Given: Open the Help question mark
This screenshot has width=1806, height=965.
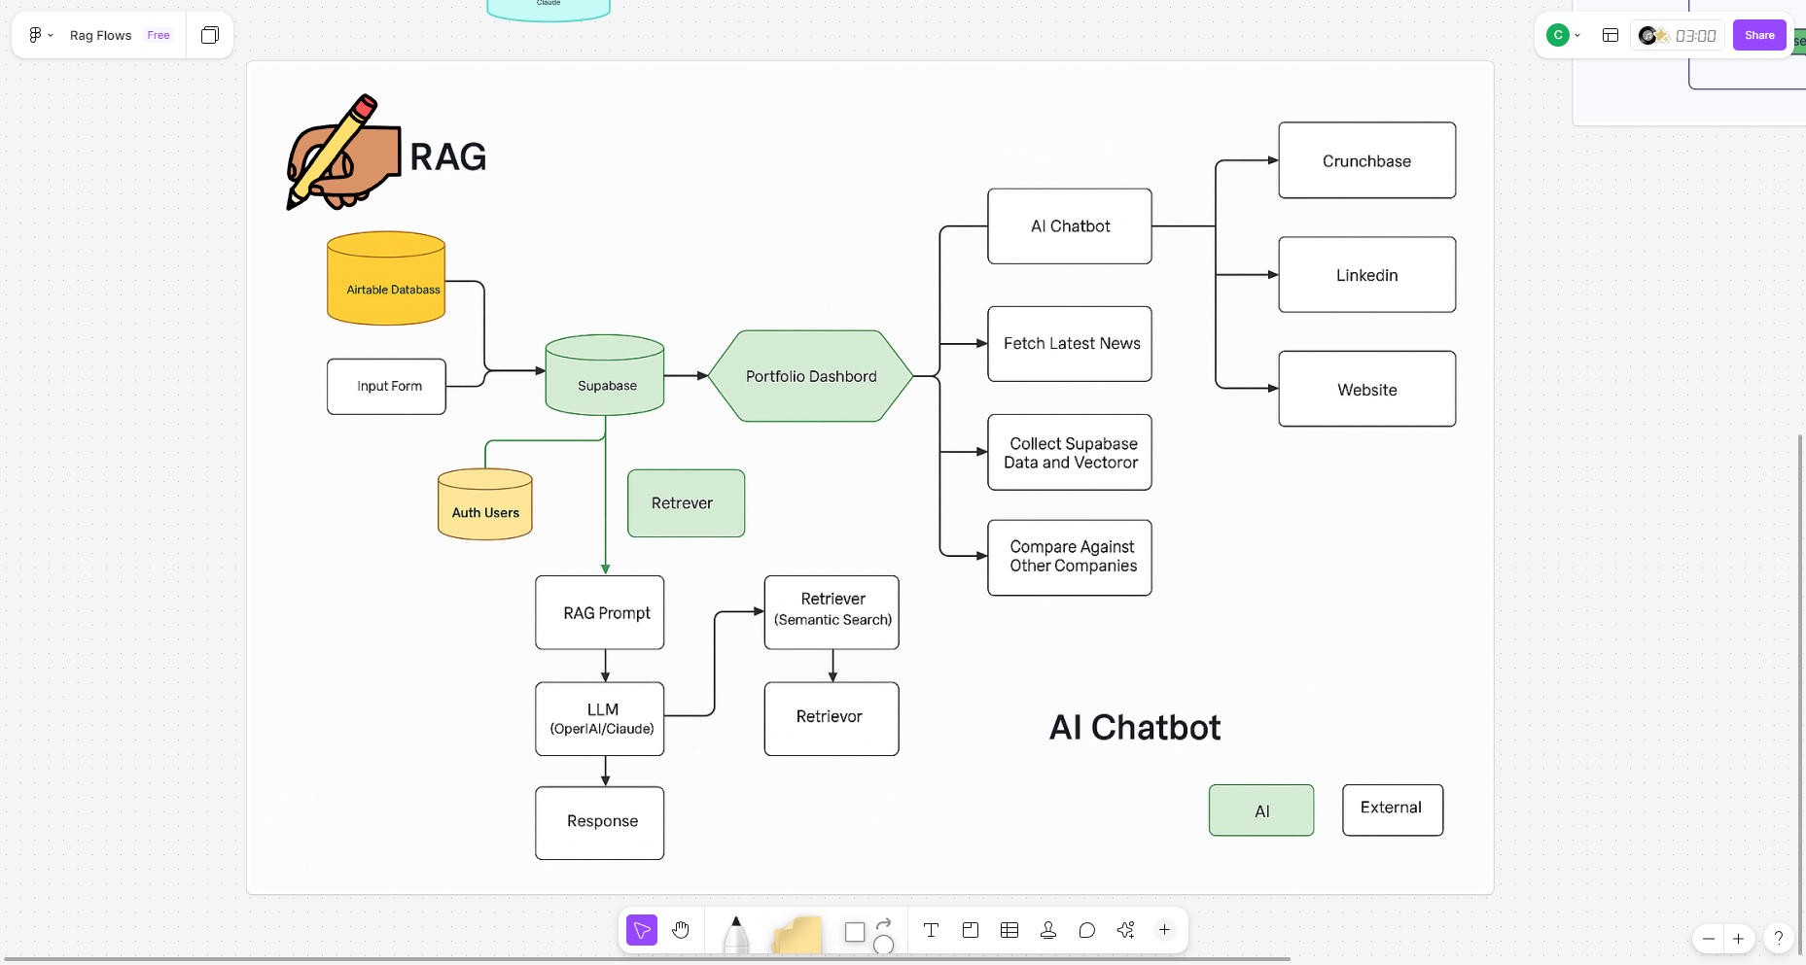Looking at the screenshot, I should point(1779,938).
